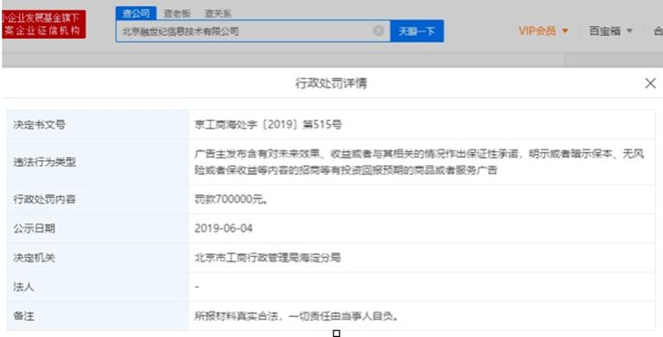Click 北京市工商行政管理局海淀分局 authority text

click(267, 258)
